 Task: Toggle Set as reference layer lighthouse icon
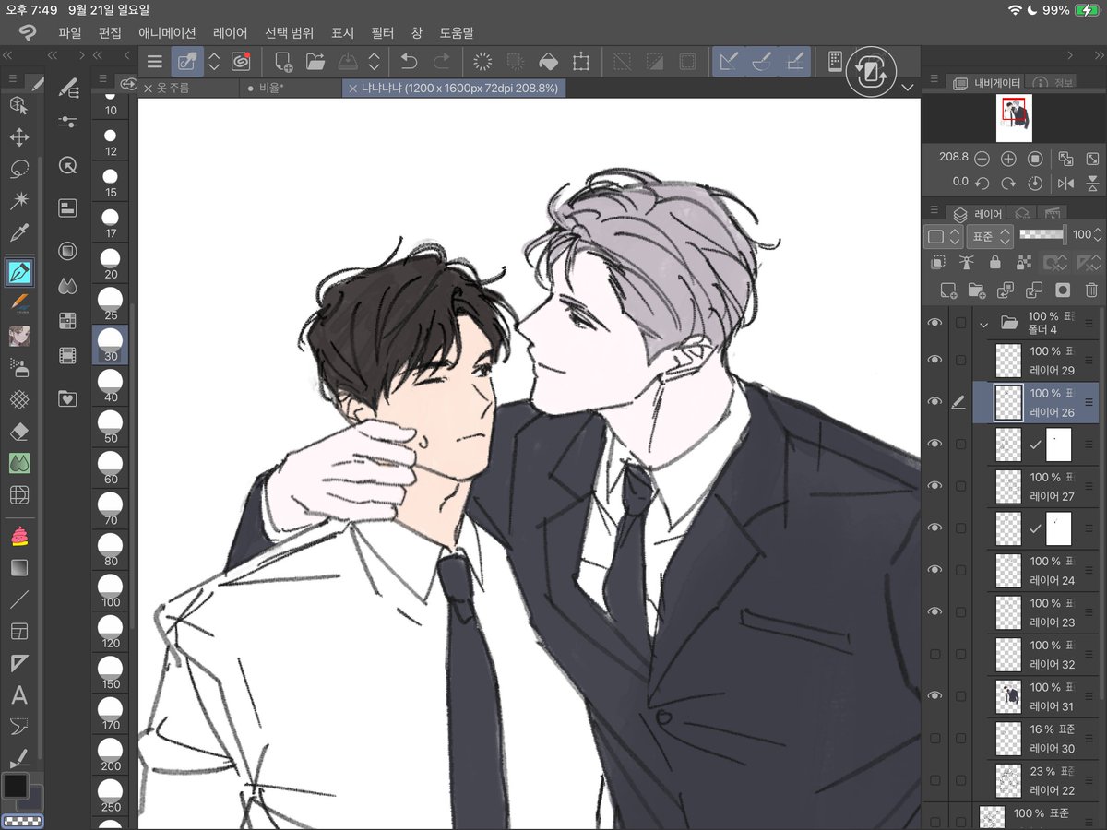tap(967, 262)
